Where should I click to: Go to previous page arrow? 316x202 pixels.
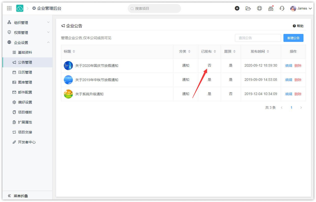282,108
